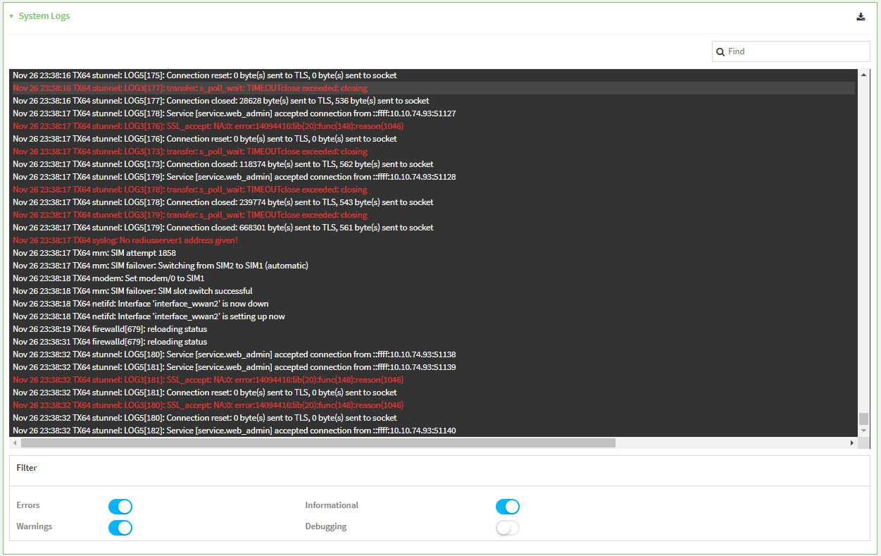Switch off Informational log messages
The height and width of the screenshot is (556, 881).
(x=507, y=507)
